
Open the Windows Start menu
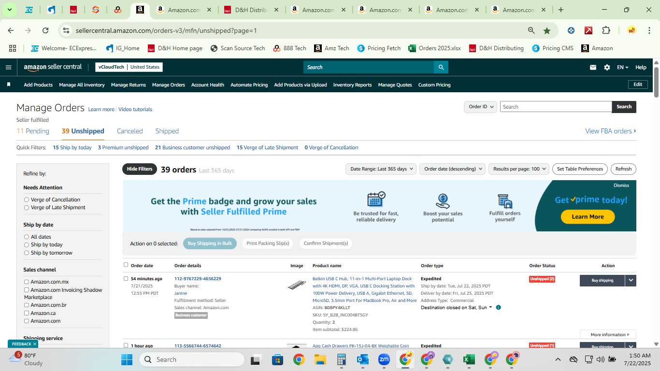point(127,359)
